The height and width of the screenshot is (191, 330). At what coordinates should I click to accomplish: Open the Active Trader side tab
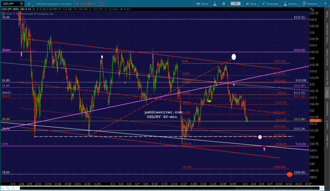[327, 57]
